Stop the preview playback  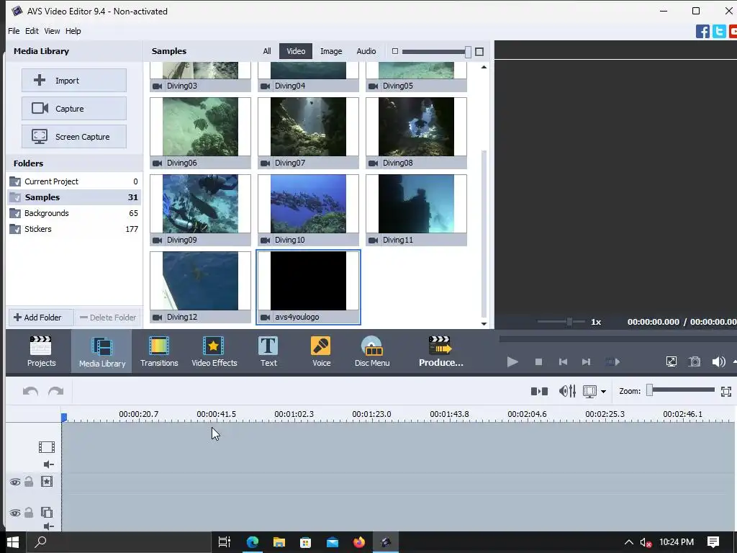click(538, 361)
